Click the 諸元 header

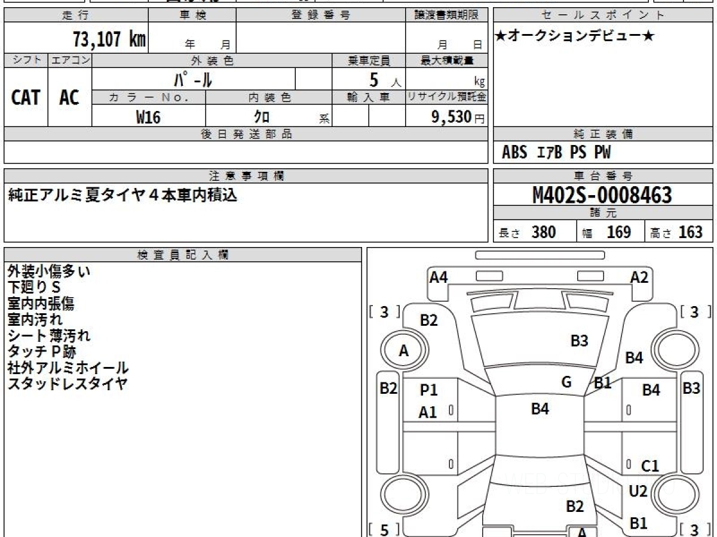pos(603,213)
